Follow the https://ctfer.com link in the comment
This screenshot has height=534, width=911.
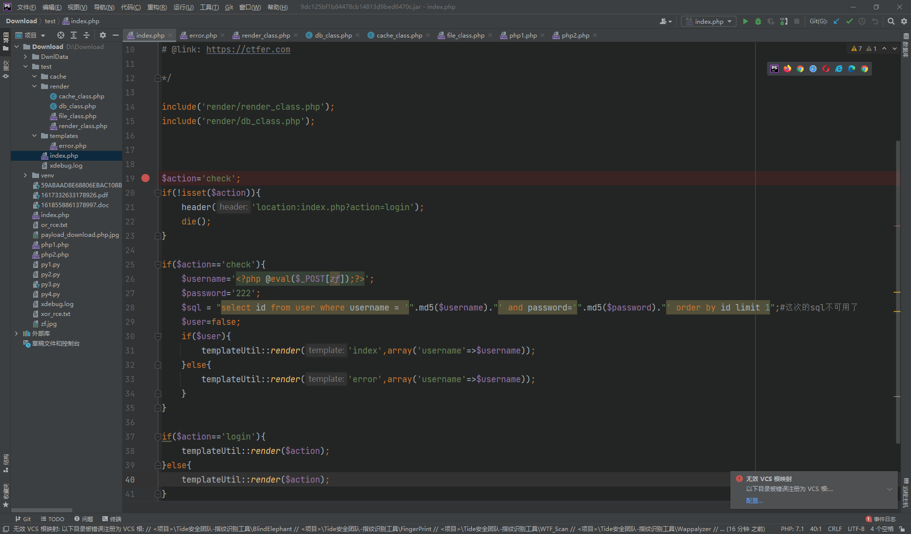248,49
